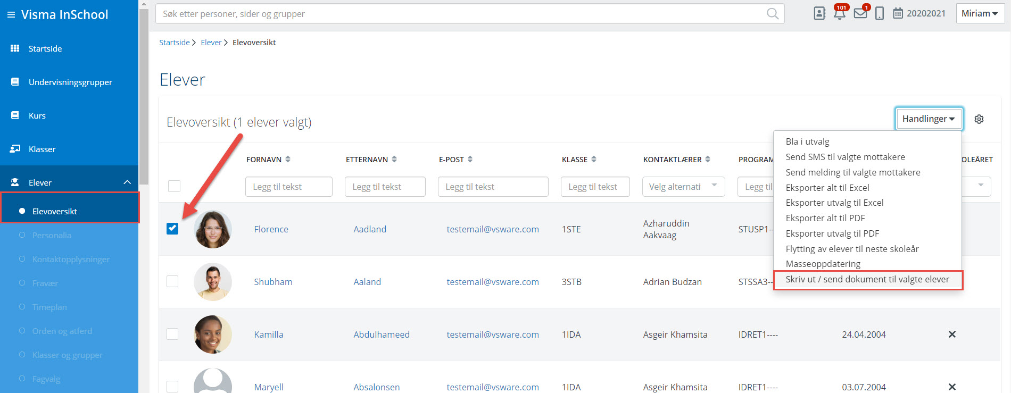Uncheck the checkbox for Florence Aadland

172,229
